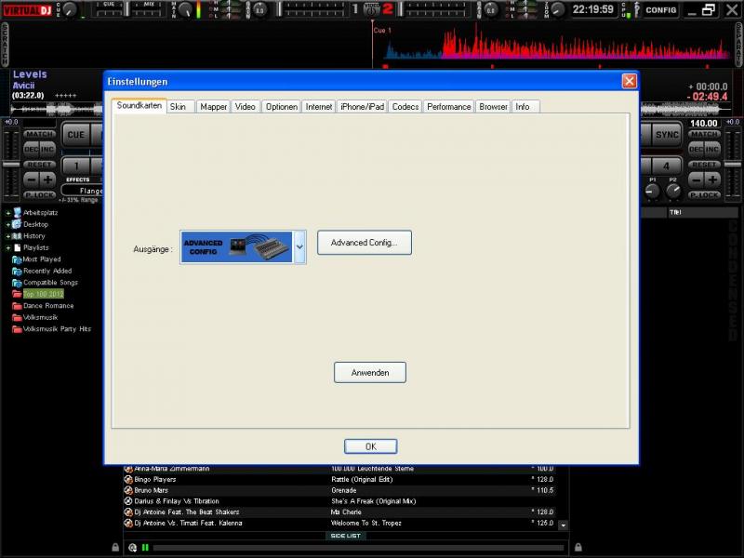Click the Anwenden button
Viewport: 744px width, 558px height.
(369, 373)
